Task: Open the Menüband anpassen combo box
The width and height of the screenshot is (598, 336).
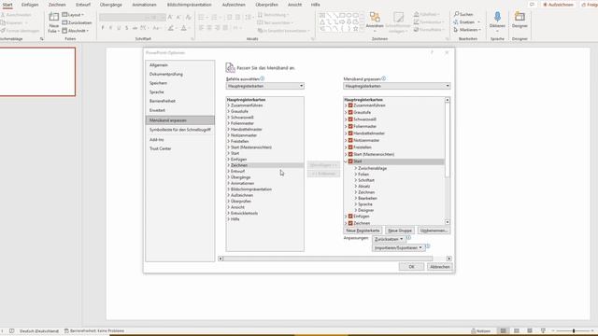Action: (396, 86)
